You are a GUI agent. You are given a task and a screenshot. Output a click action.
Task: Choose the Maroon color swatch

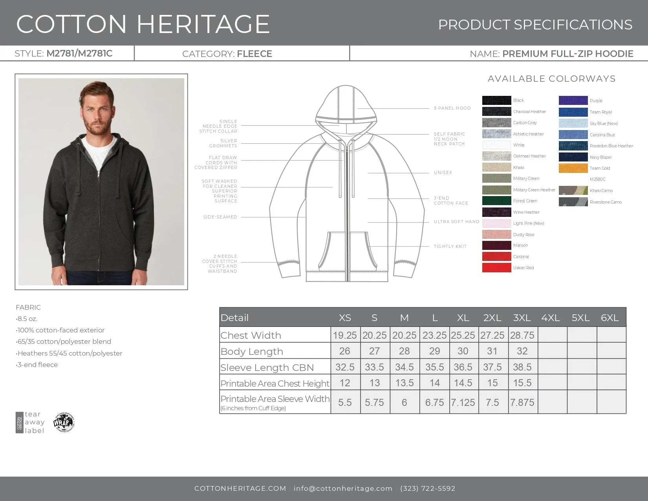pos(496,245)
